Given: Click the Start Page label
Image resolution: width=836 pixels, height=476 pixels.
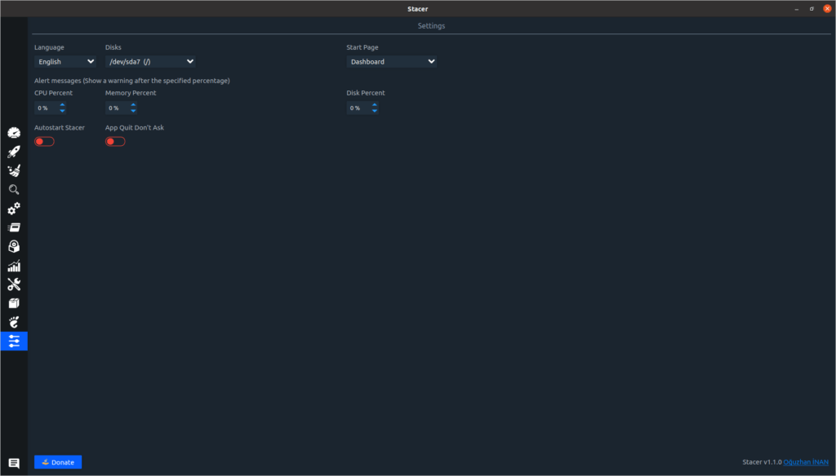Looking at the screenshot, I should point(362,47).
